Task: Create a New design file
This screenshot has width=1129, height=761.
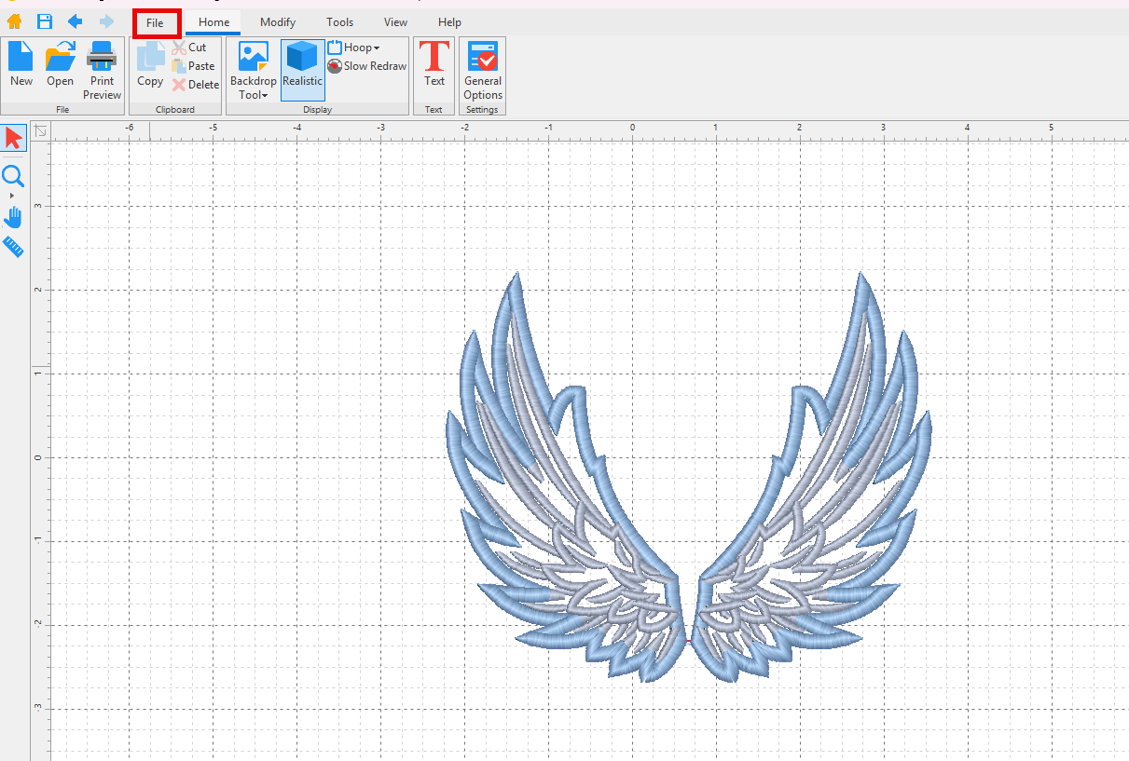Action: pyautogui.click(x=21, y=64)
